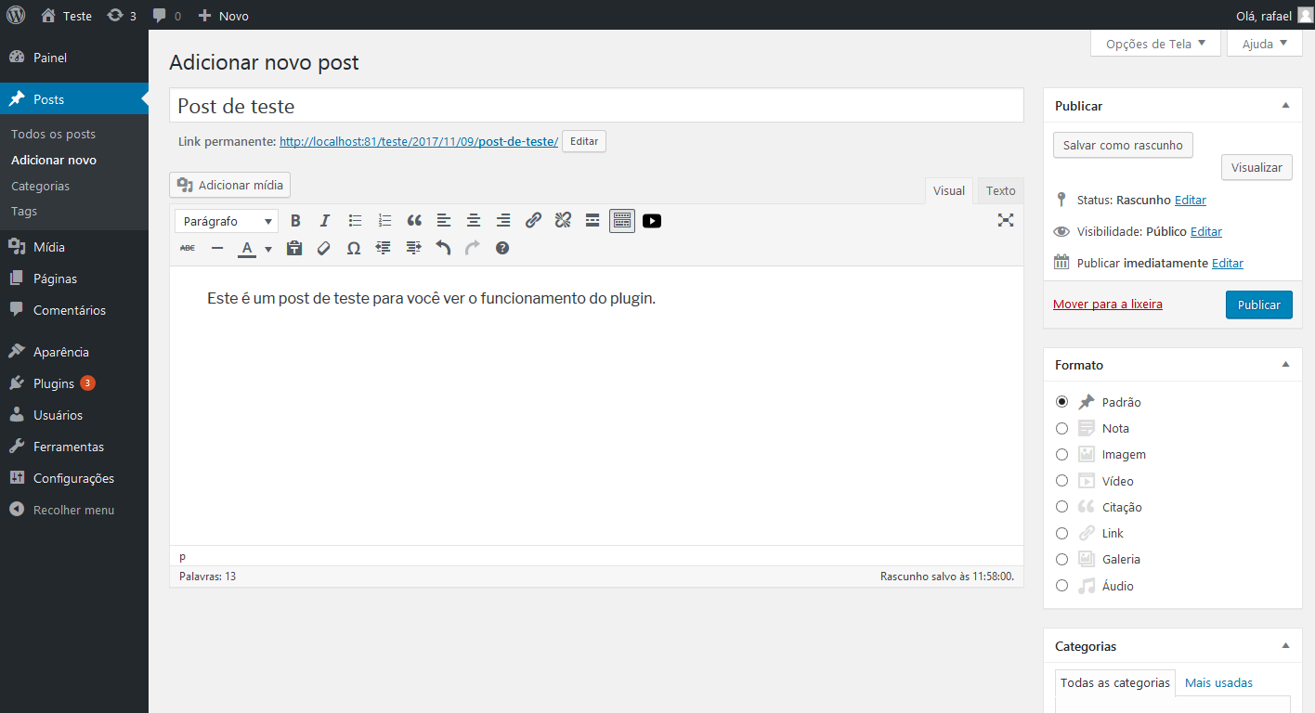Switch to the Texto editor tab

[x=1000, y=190]
